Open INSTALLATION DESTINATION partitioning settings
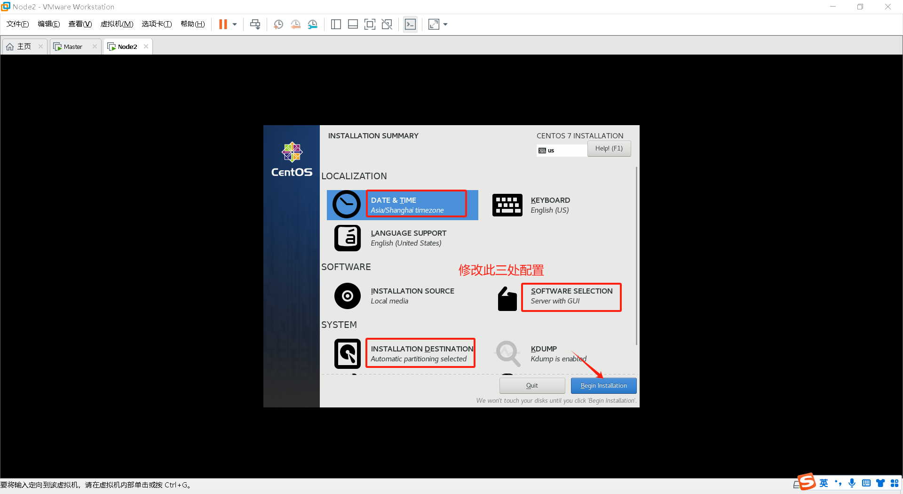The width and height of the screenshot is (903, 494). click(x=422, y=354)
